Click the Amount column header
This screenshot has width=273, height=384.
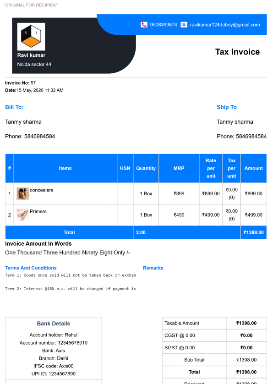[254, 168]
